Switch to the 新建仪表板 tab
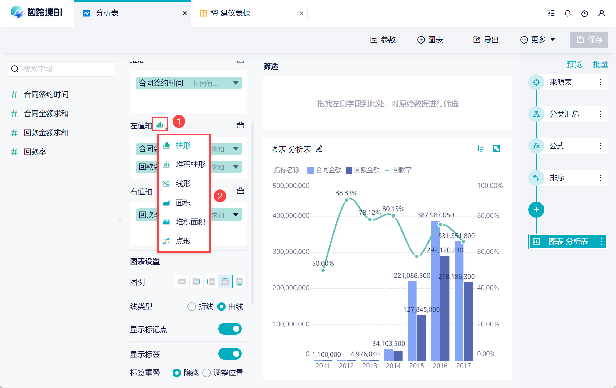 [x=230, y=13]
